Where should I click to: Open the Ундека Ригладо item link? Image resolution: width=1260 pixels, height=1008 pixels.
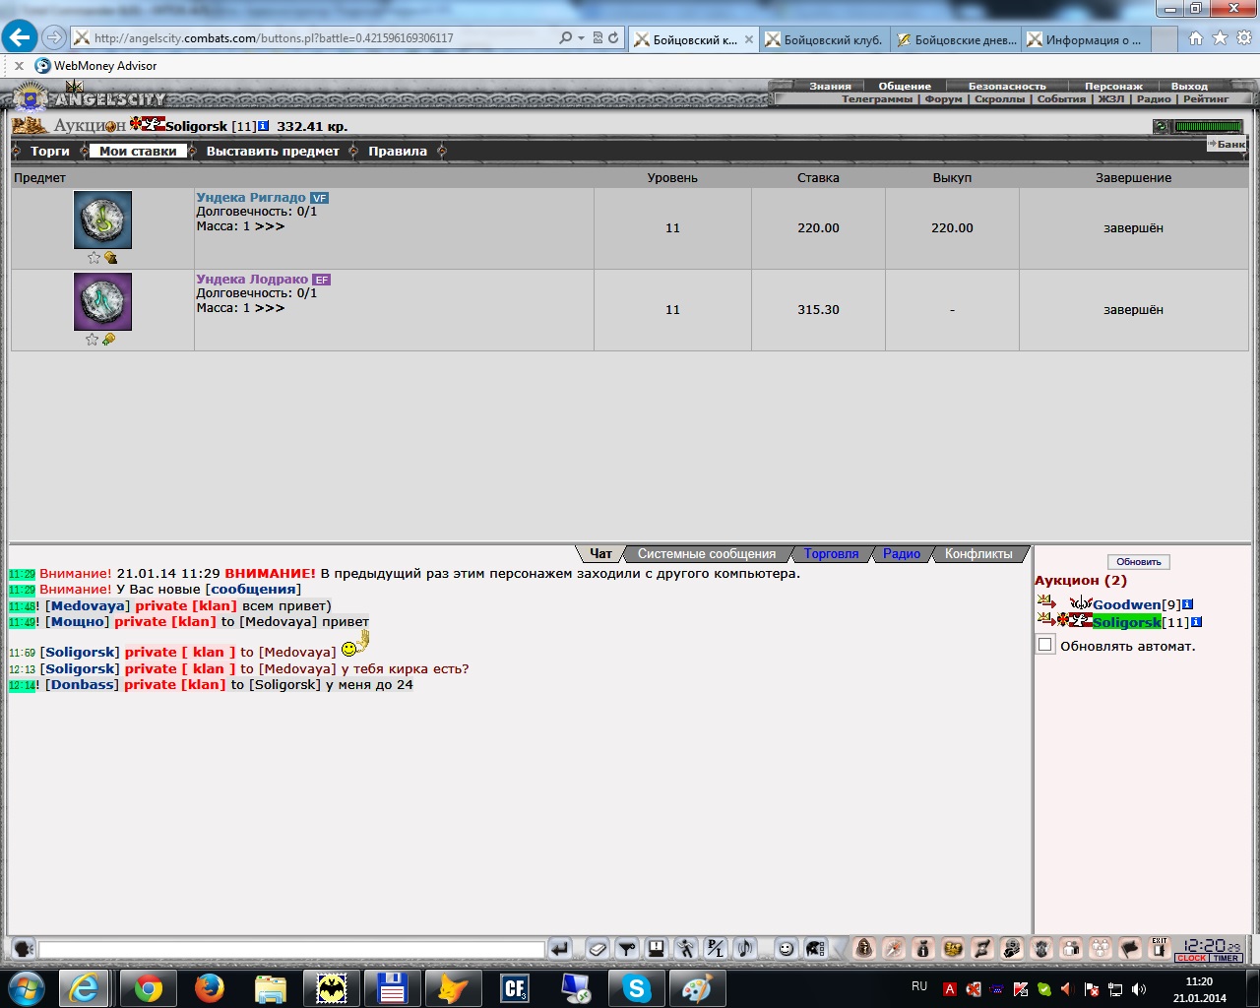(x=251, y=198)
